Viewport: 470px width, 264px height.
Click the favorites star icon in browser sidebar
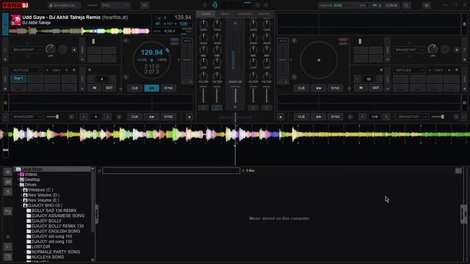[8, 172]
